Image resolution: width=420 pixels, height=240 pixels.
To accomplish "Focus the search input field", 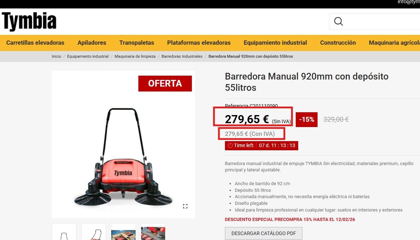I will pyautogui.click(x=382, y=21).
